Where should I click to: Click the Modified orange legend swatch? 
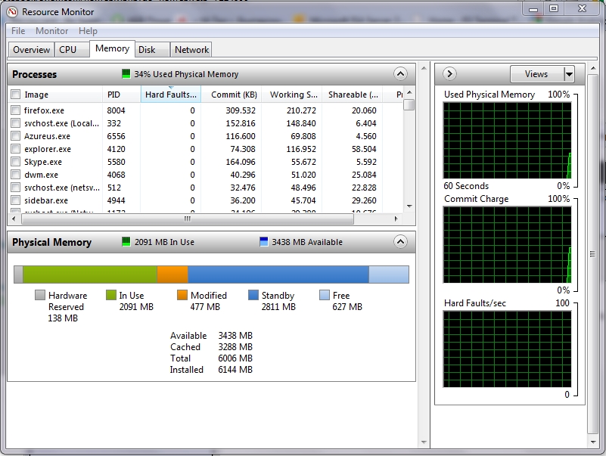pos(182,295)
